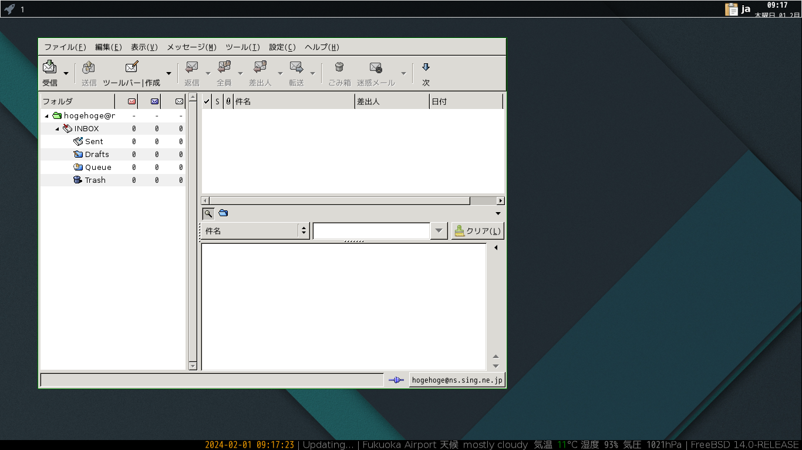
Task: Click the right arrow of message list scrollbar
Action: pyautogui.click(x=500, y=200)
